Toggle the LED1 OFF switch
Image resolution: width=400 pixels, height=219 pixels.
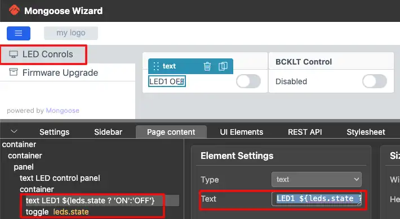point(248,81)
